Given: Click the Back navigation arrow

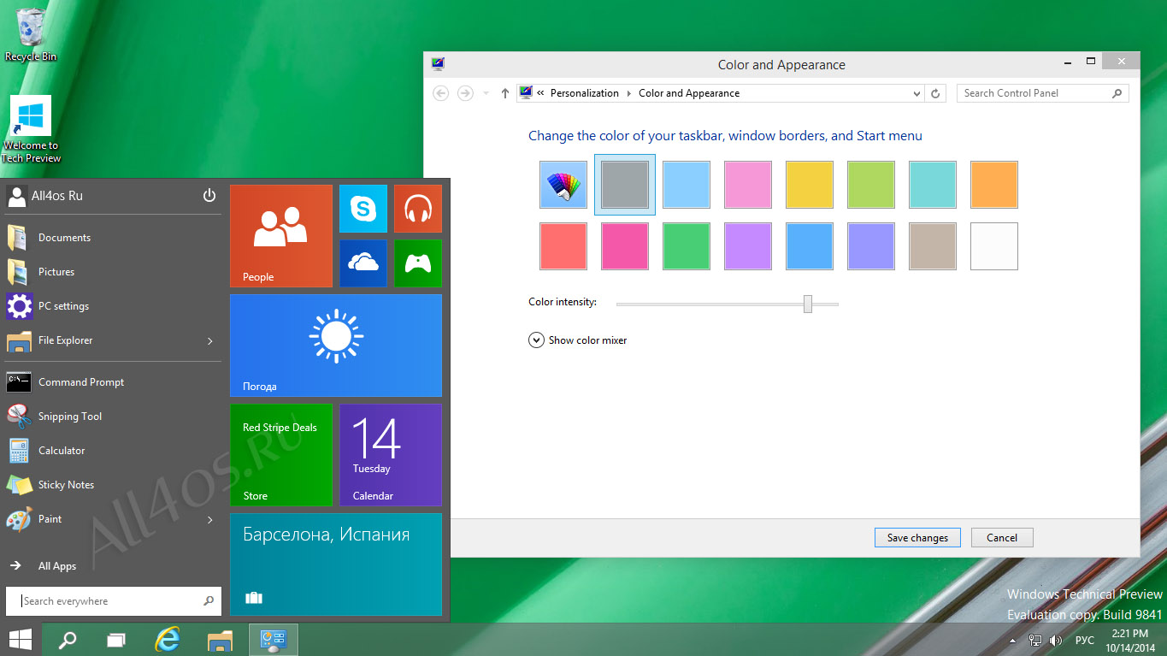Looking at the screenshot, I should pyautogui.click(x=441, y=93).
